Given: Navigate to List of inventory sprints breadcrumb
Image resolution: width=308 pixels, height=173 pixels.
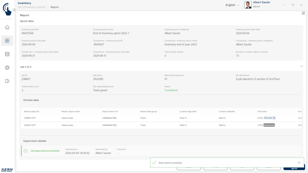Looking at the screenshot, I should point(31,7).
